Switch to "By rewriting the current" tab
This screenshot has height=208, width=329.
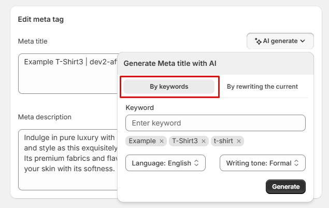tap(262, 87)
